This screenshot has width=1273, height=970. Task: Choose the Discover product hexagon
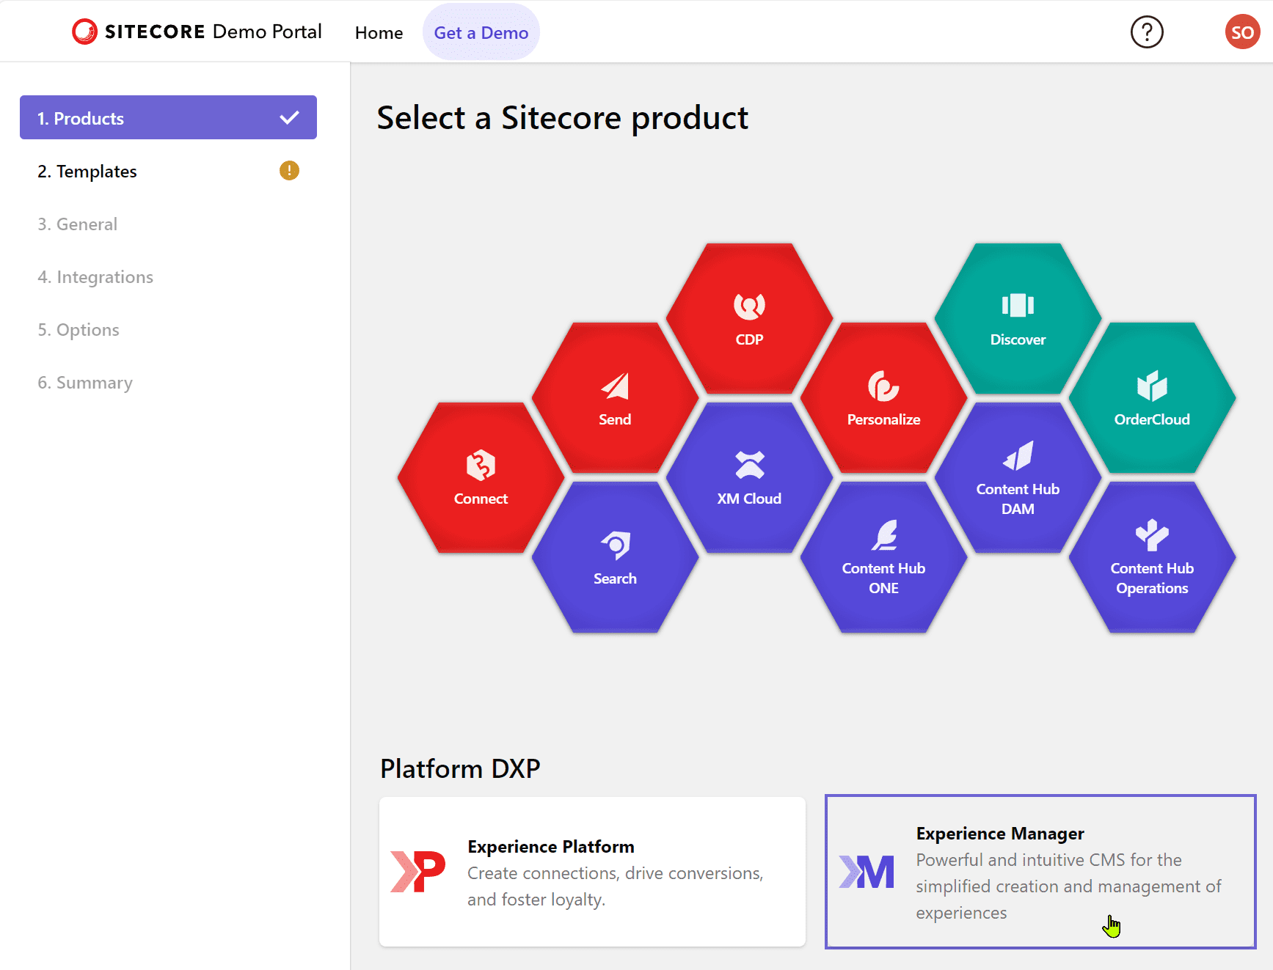1018,320
